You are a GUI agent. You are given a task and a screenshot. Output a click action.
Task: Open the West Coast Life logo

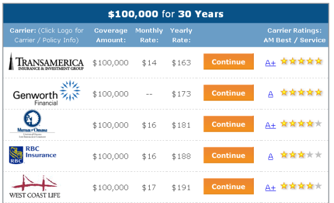pyautogui.click(x=35, y=186)
